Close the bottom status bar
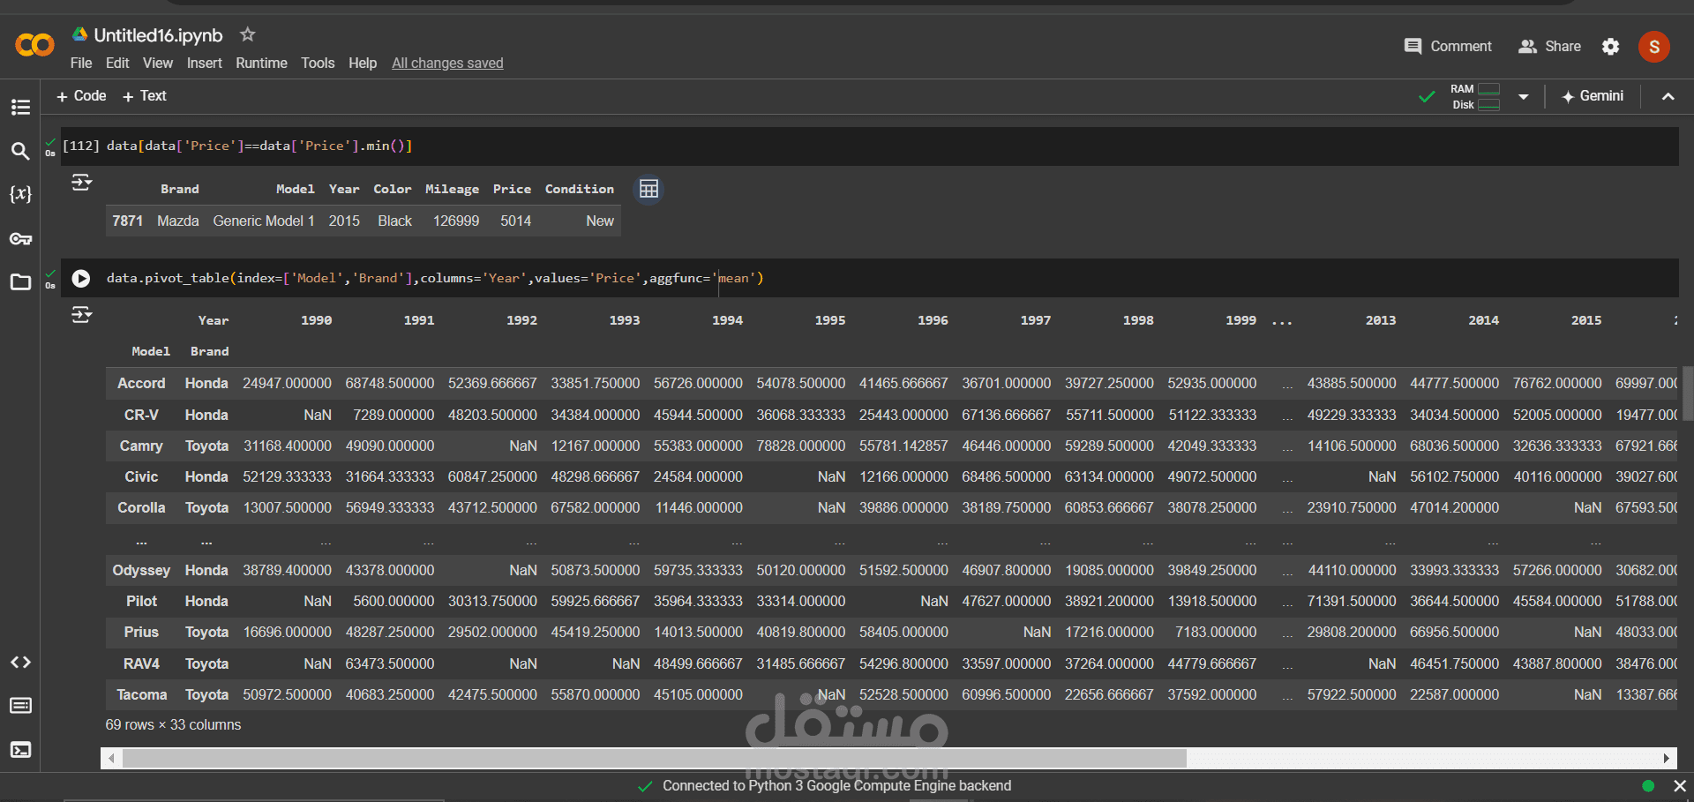This screenshot has height=802, width=1694. (x=1680, y=785)
